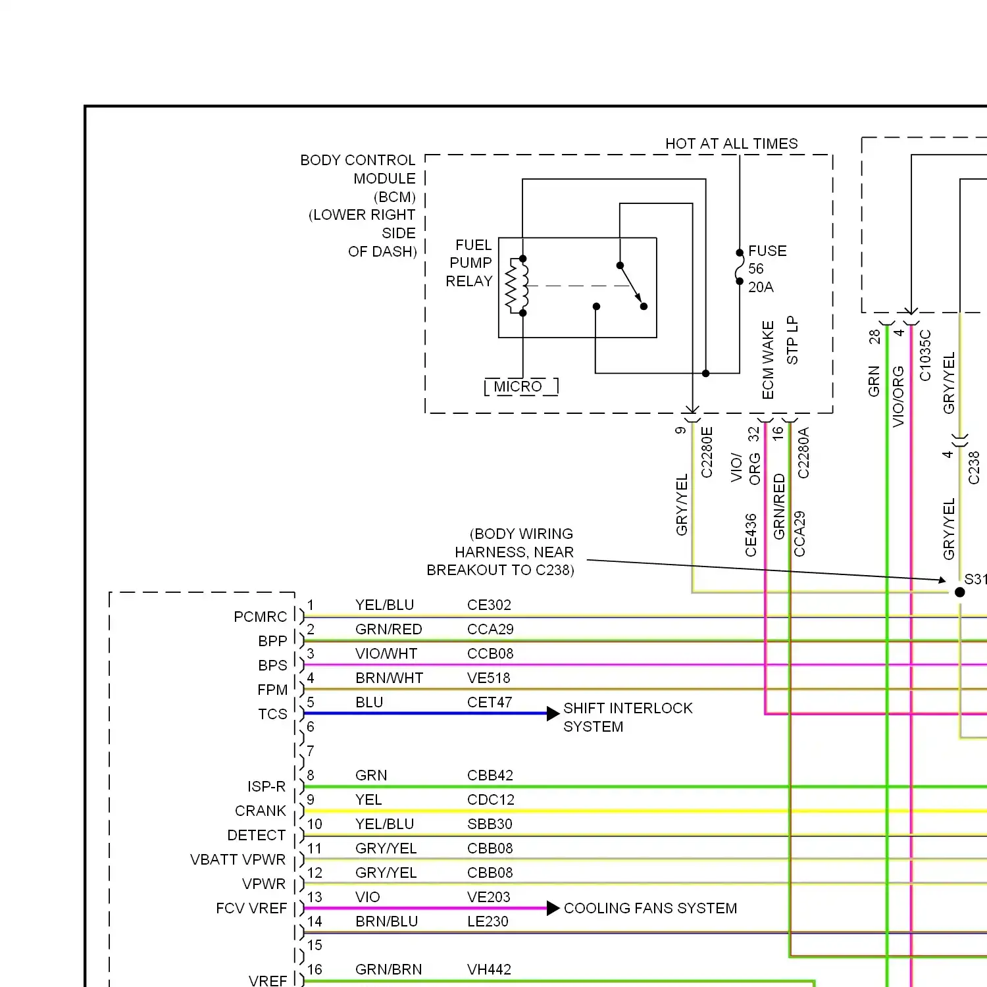Select circuit code VH442
Viewport: 987px width, 987px height.
(x=489, y=969)
